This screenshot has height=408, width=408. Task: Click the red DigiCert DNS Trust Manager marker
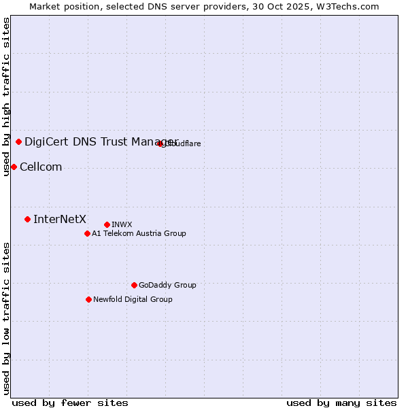click(x=19, y=142)
